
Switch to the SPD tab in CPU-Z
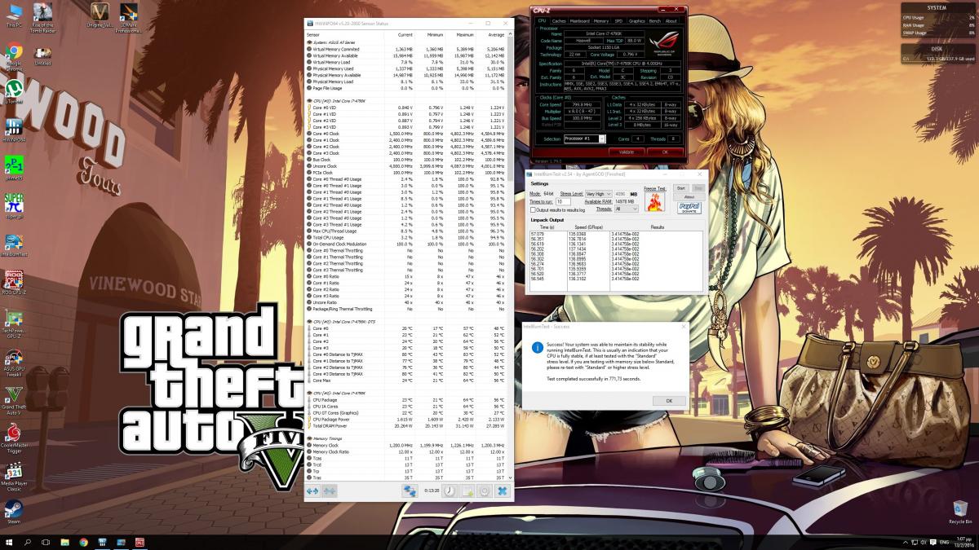(618, 20)
